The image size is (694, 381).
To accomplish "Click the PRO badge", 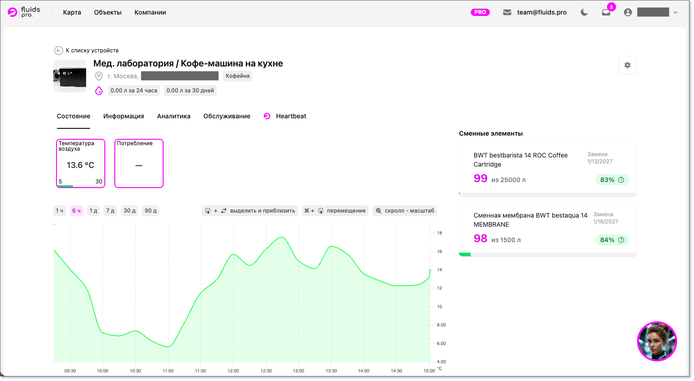I will (x=480, y=12).
